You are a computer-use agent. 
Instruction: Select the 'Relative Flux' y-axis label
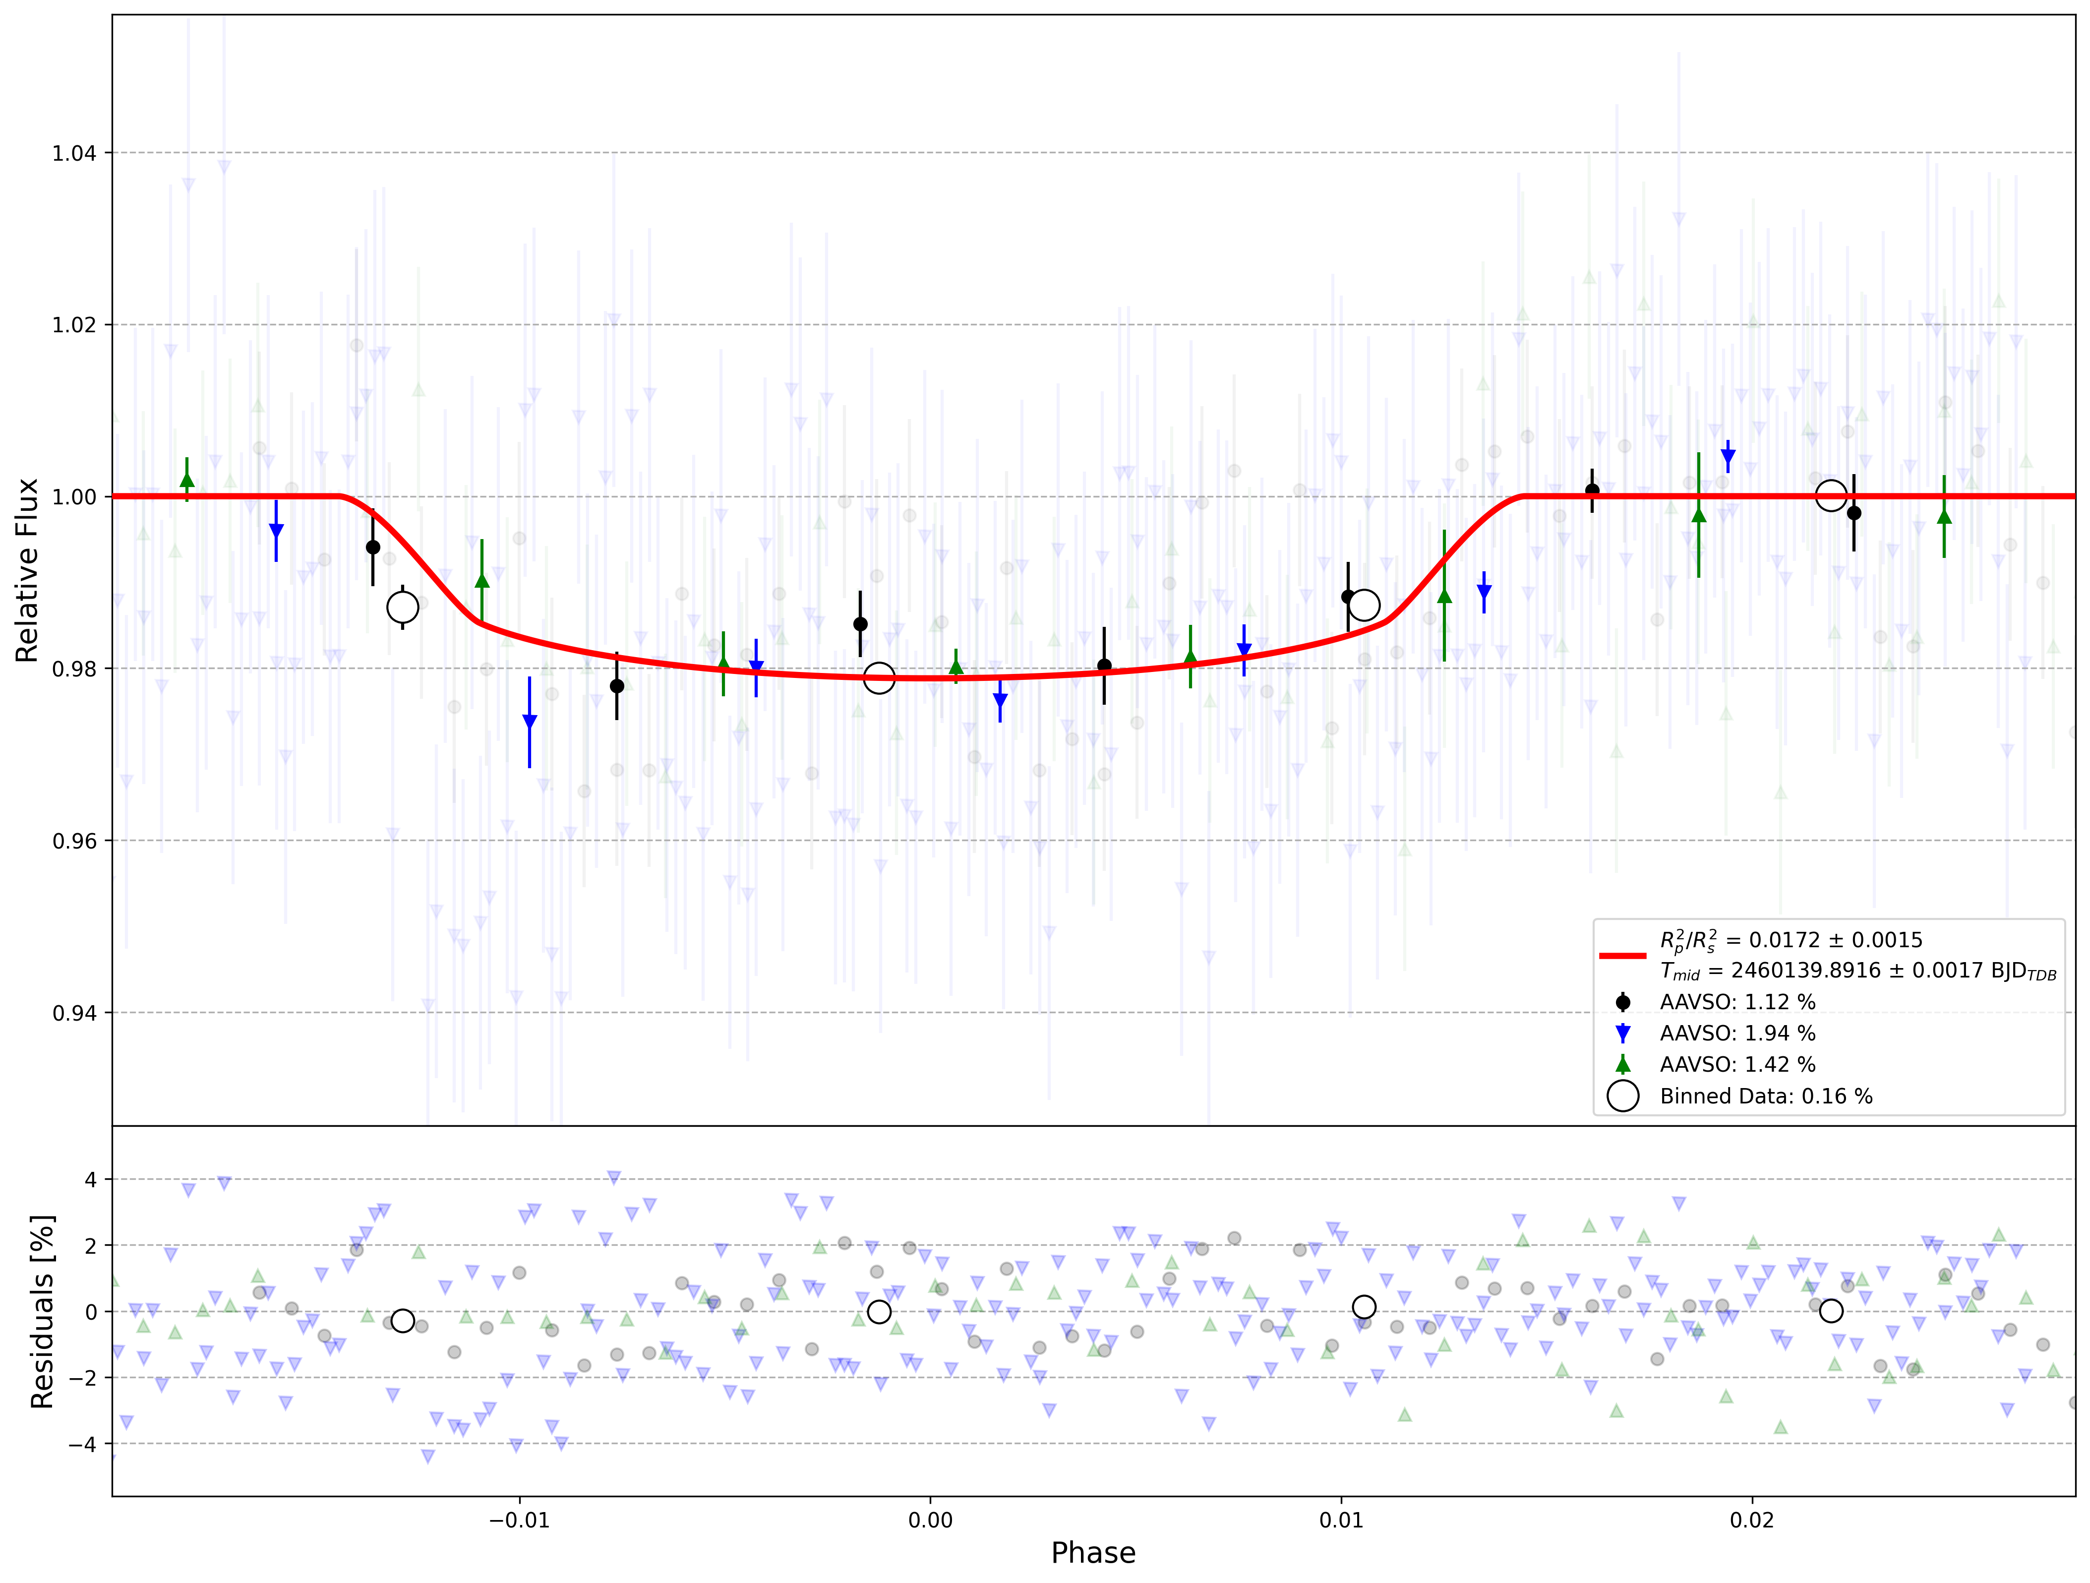click(x=27, y=570)
